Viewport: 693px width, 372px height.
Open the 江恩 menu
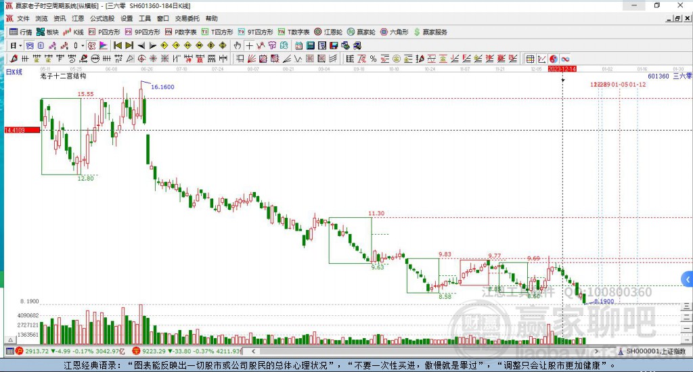(x=78, y=18)
